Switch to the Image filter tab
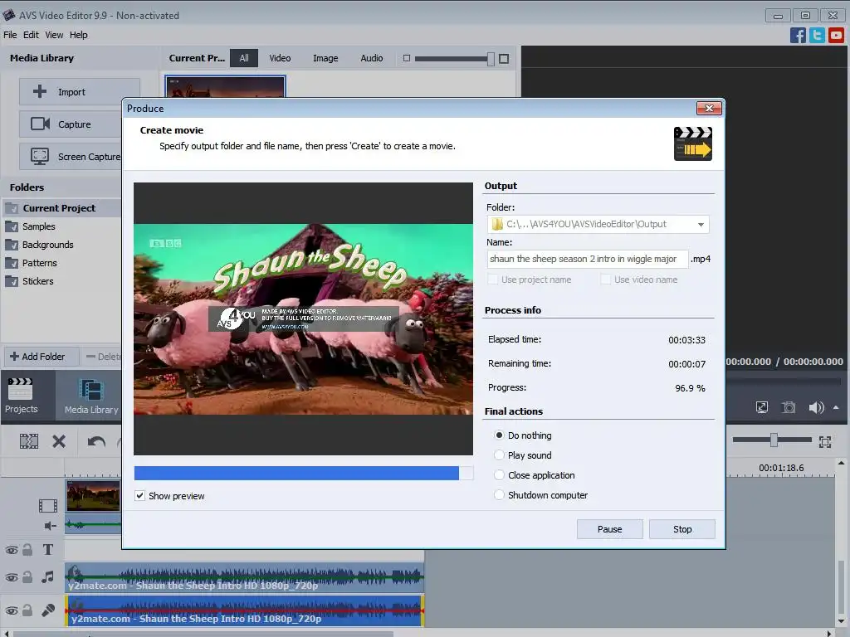 click(x=325, y=58)
